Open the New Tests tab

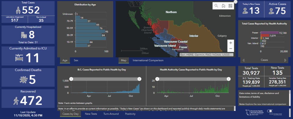[91, 114]
